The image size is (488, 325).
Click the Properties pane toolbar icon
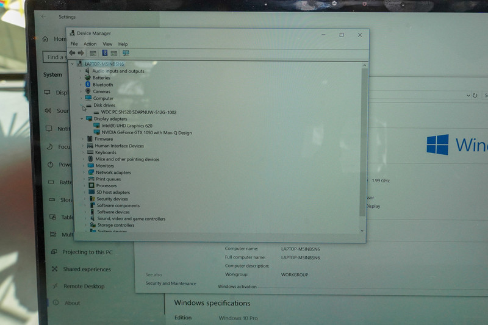click(x=114, y=54)
